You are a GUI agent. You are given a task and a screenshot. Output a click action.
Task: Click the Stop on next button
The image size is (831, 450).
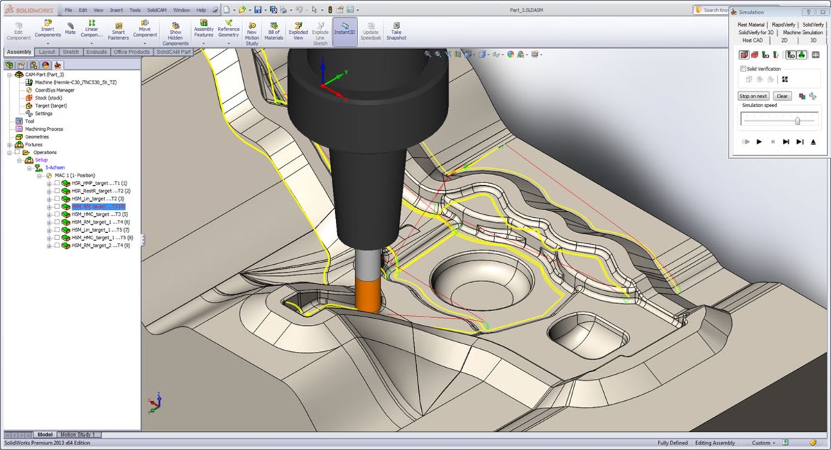tap(753, 96)
